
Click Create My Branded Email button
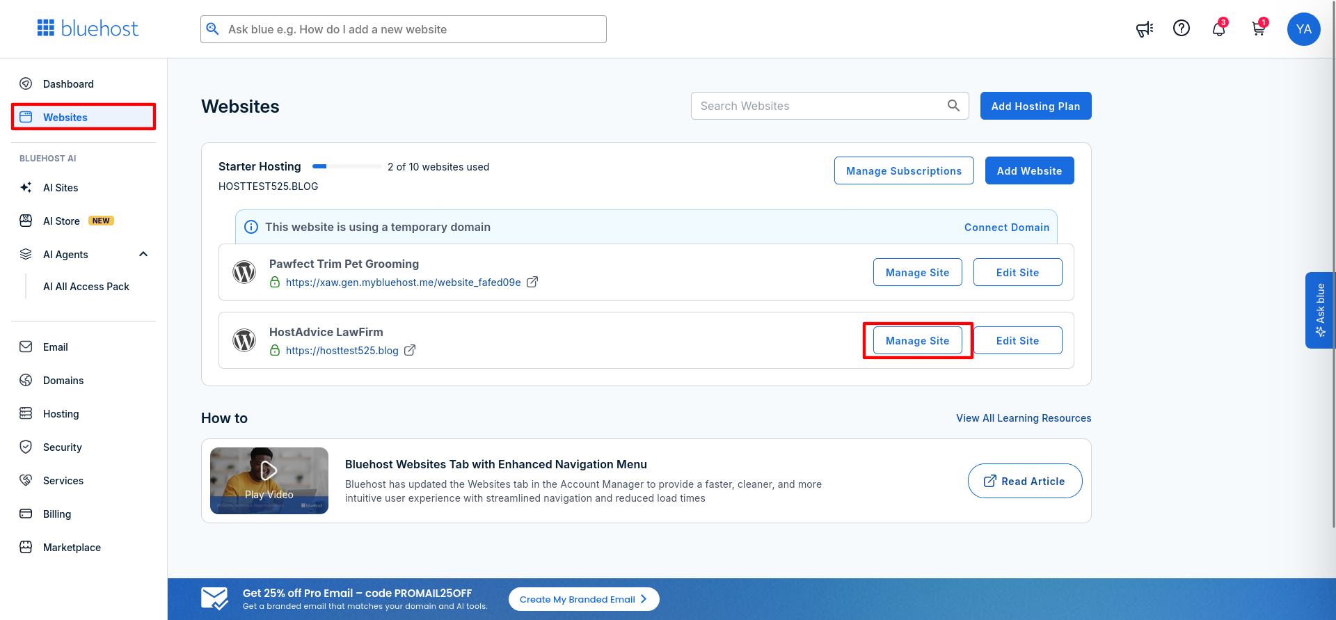pyautogui.click(x=584, y=599)
